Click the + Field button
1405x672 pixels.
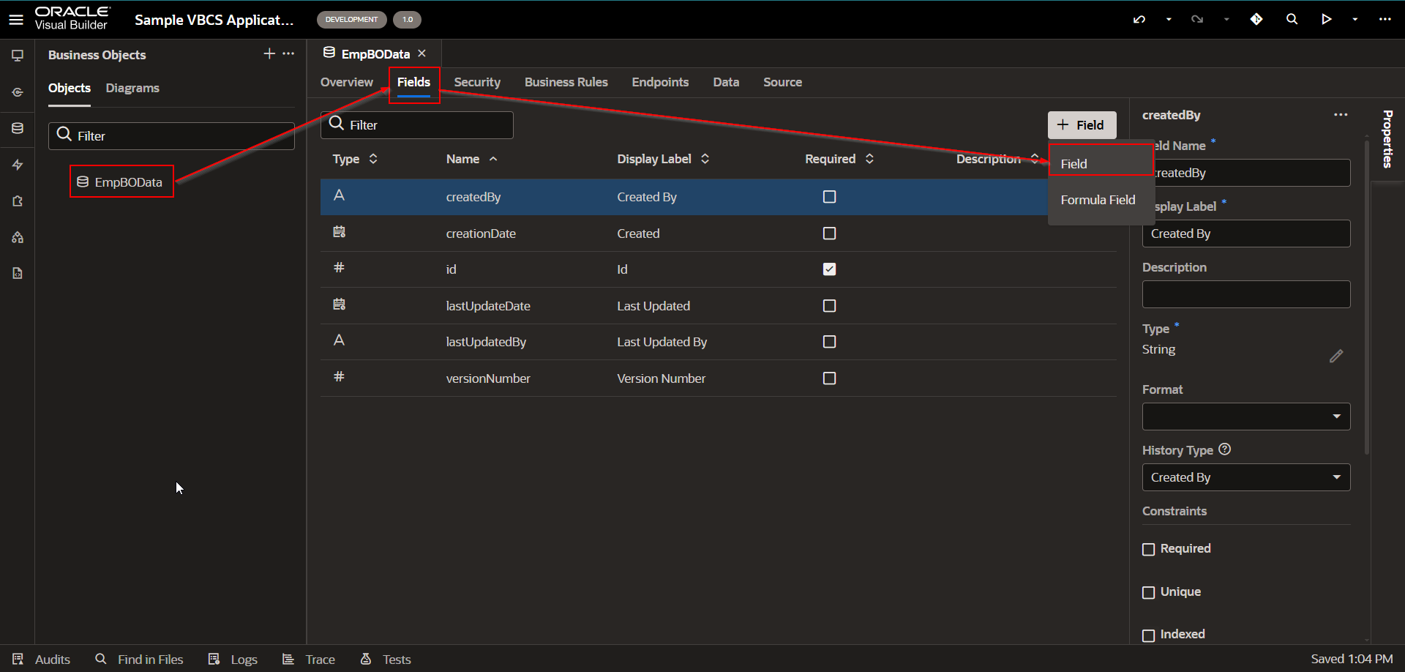tap(1082, 125)
